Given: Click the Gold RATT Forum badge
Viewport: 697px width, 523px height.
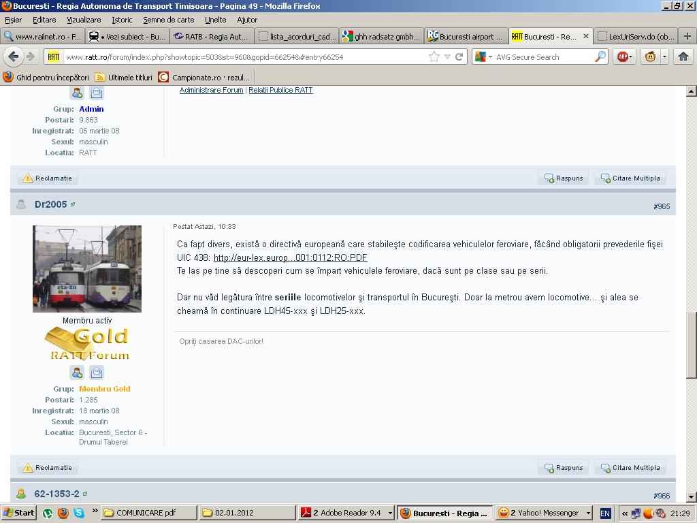Looking at the screenshot, I should [87, 343].
